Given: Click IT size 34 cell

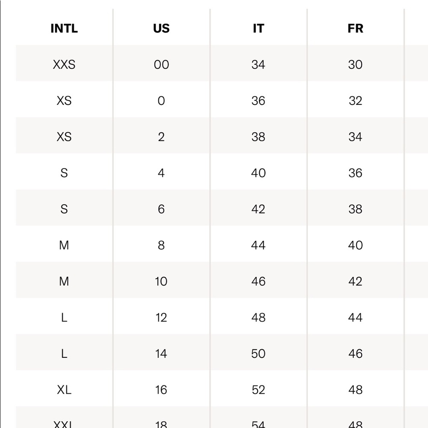Looking at the screenshot, I should click(x=258, y=65).
